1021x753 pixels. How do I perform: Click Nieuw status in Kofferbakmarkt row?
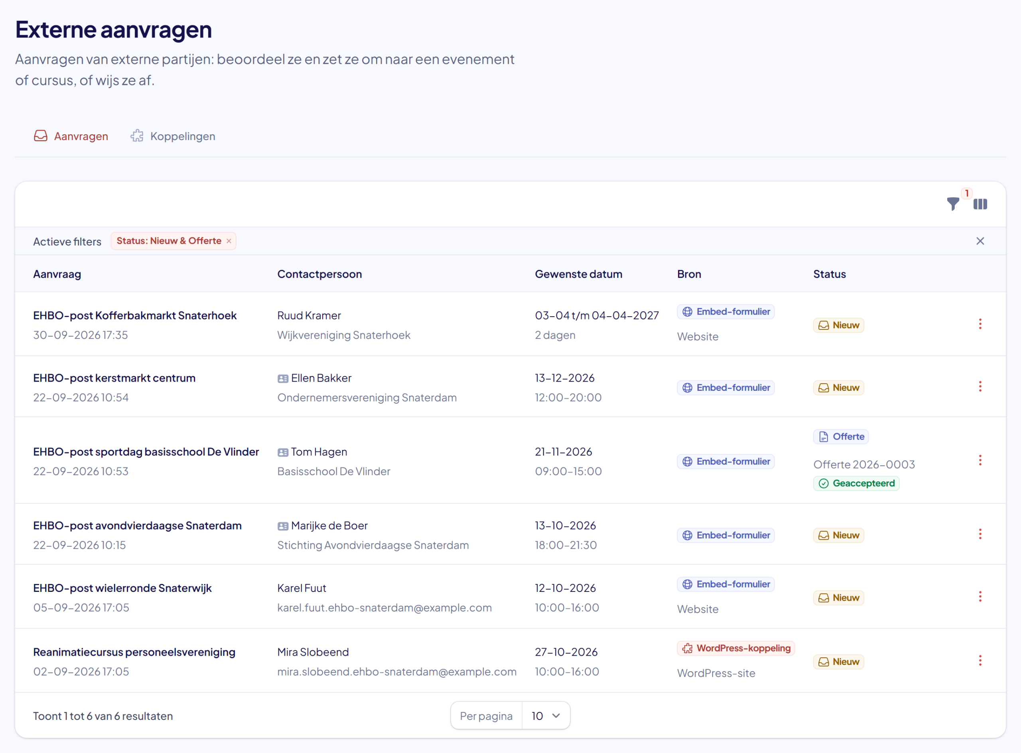838,325
